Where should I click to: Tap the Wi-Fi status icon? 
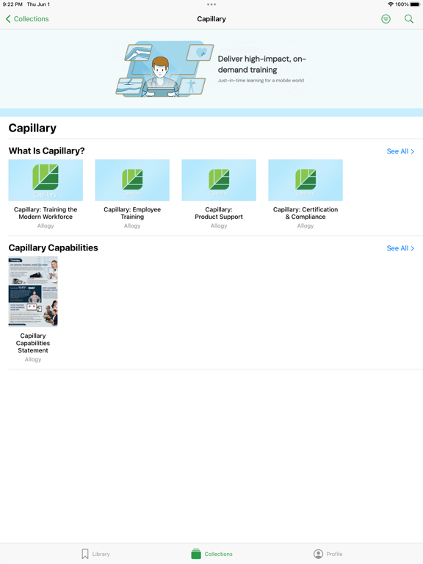click(x=390, y=4)
